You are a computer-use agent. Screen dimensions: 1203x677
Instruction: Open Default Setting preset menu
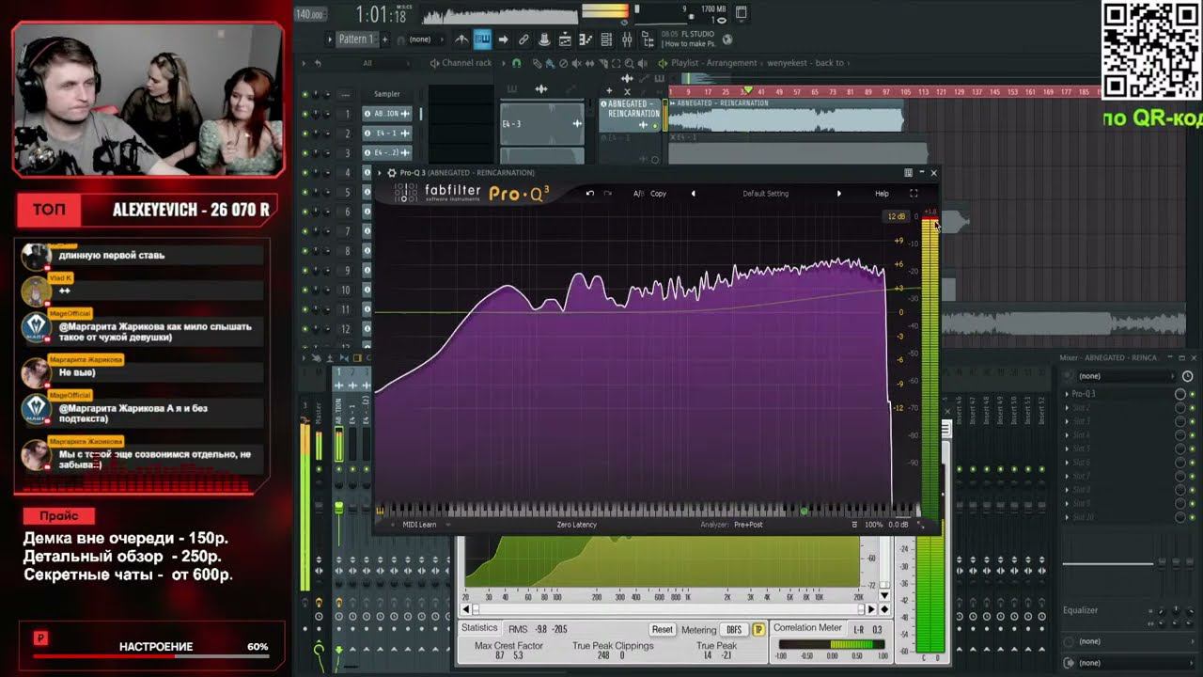point(766,194)
